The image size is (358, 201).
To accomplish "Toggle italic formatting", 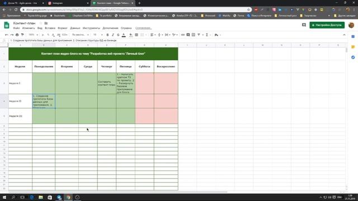I will pyautogui.click(x=113, y=35).
